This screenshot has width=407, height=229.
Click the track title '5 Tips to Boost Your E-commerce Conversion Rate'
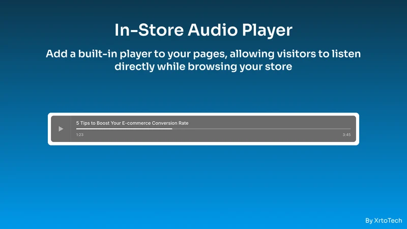tap(132, 123)
